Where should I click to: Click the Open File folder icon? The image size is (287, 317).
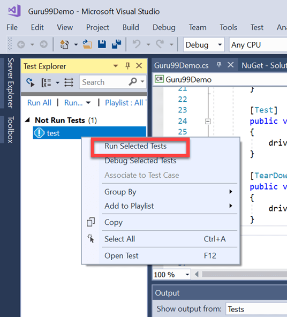(87, 44)
